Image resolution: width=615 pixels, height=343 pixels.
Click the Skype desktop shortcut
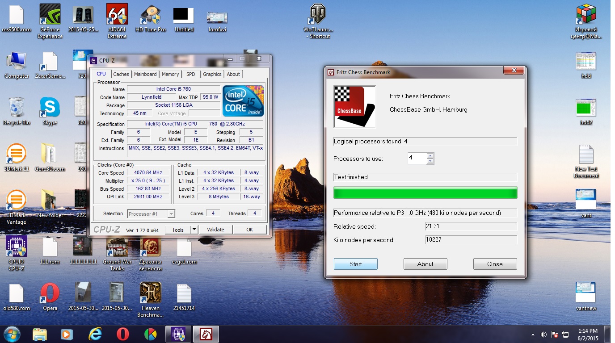50,111
